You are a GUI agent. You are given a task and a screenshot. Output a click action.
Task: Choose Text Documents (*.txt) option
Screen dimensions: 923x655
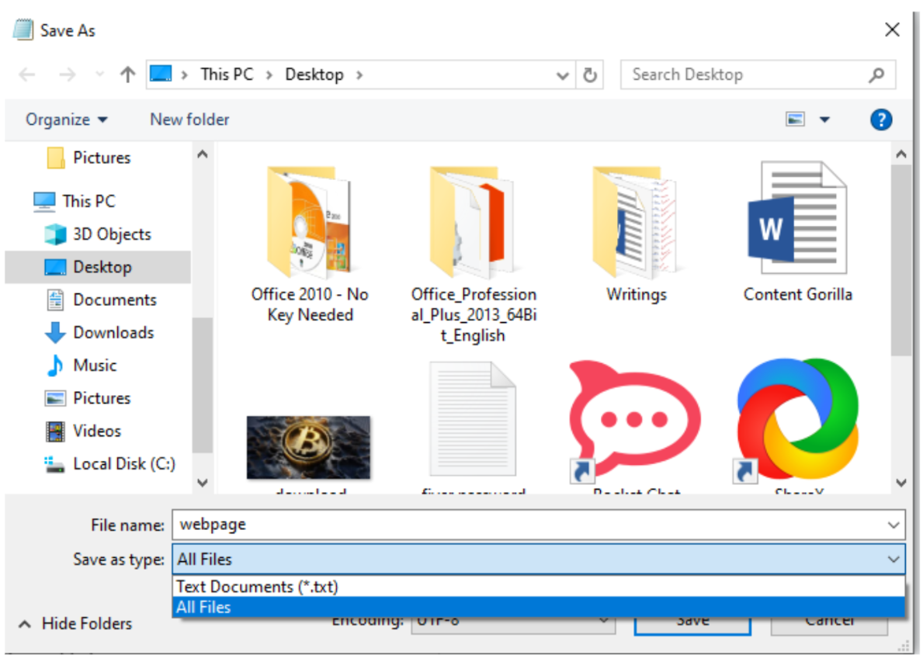538,587
